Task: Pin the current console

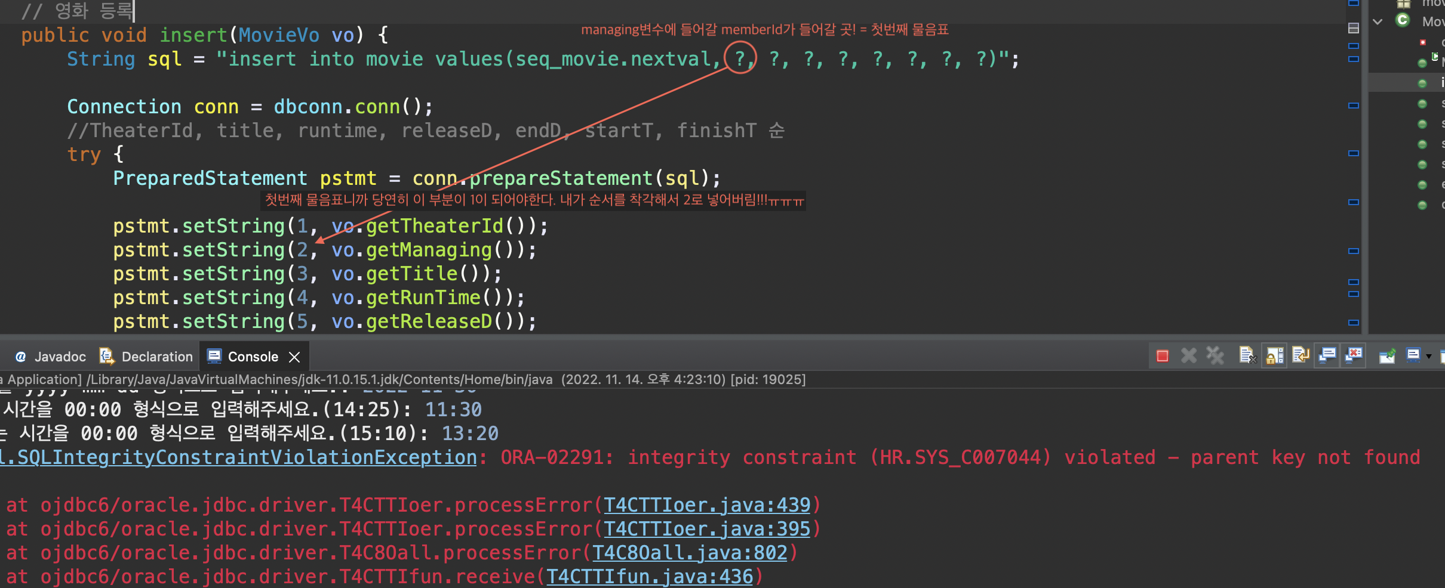Action: (1386, 356)
